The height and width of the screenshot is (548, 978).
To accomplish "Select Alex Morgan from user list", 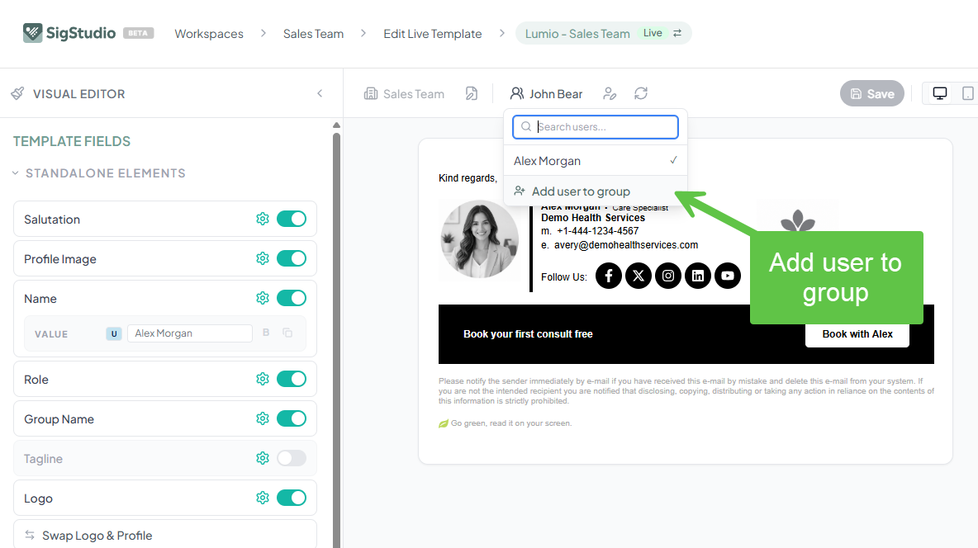I will click(596, 161).
